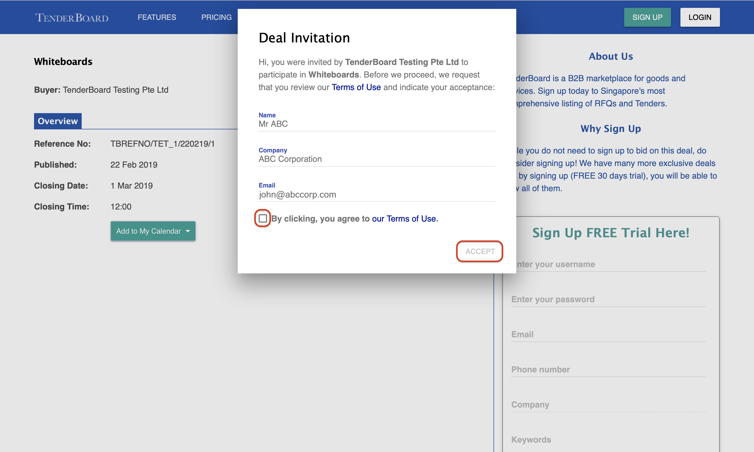Click the Email field john@abccorp.com
The height and width of the screenshot is (452, 754).
376,194
